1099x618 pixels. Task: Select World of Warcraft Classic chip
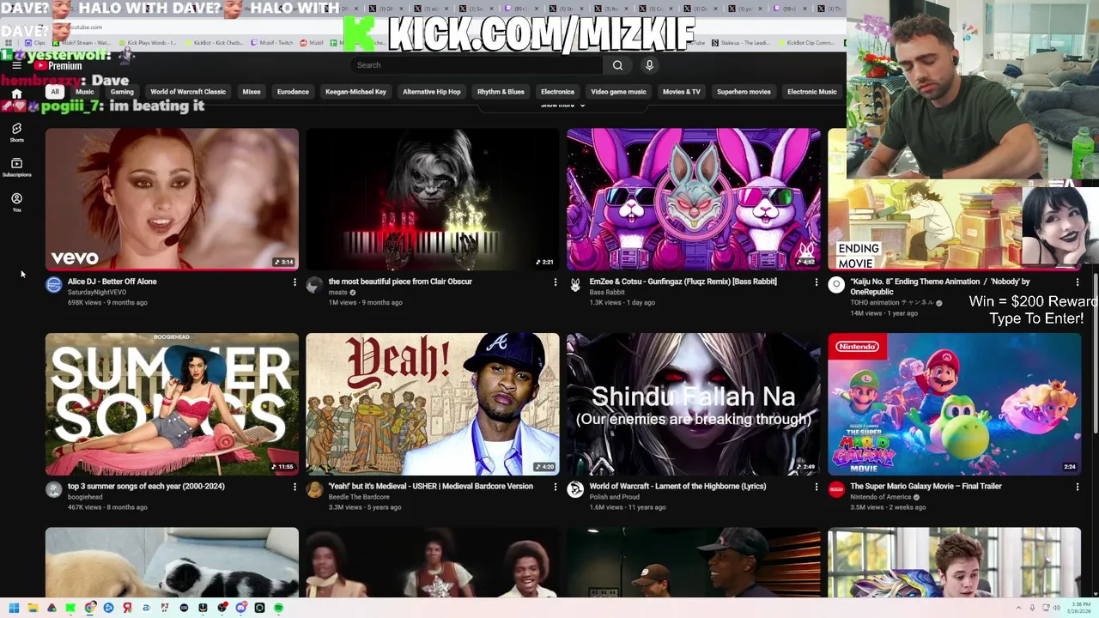188,92
